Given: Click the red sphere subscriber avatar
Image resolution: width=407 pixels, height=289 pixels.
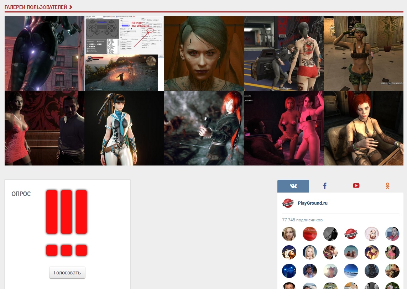Looking at the screenshot, I should click(x=310, y=234).
